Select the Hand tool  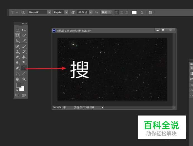coord(17,79)
